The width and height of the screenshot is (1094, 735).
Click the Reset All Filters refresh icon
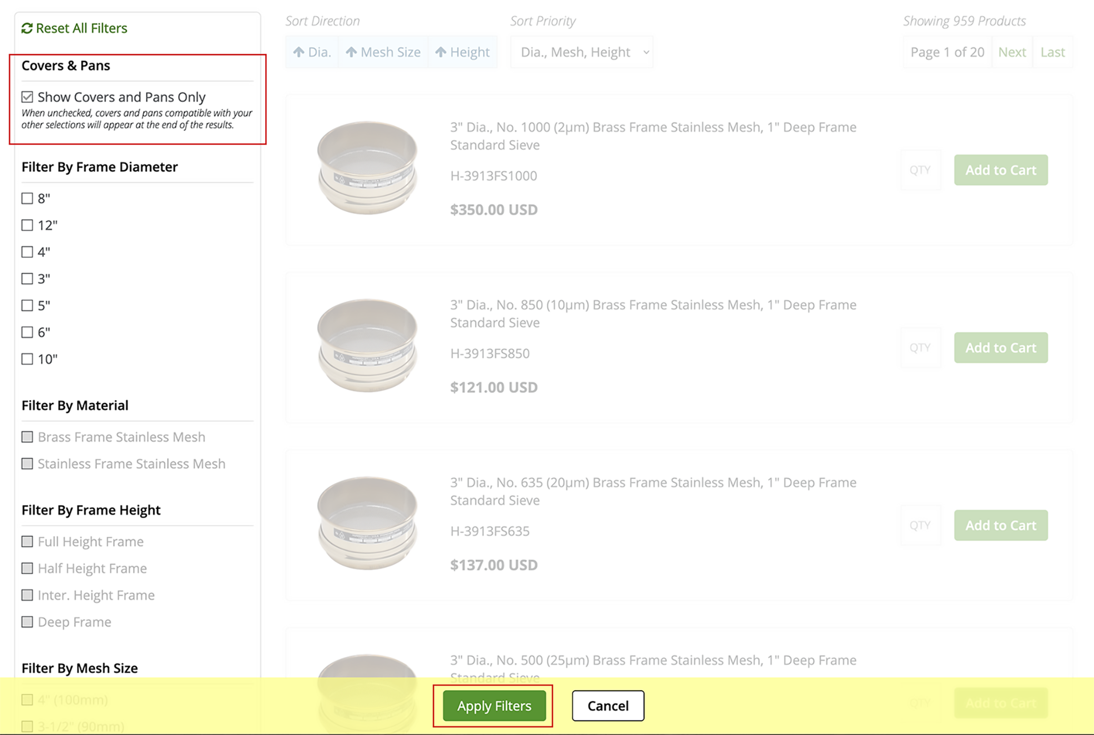point(27,28)
